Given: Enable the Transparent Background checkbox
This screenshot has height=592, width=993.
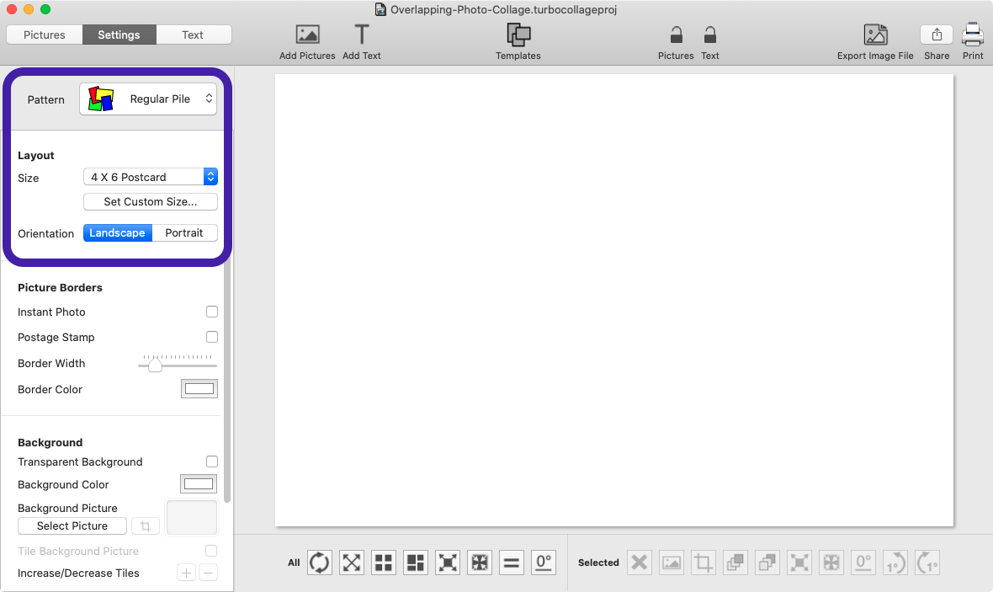Looking at the screenshot, I should click(x=211, y=461).
